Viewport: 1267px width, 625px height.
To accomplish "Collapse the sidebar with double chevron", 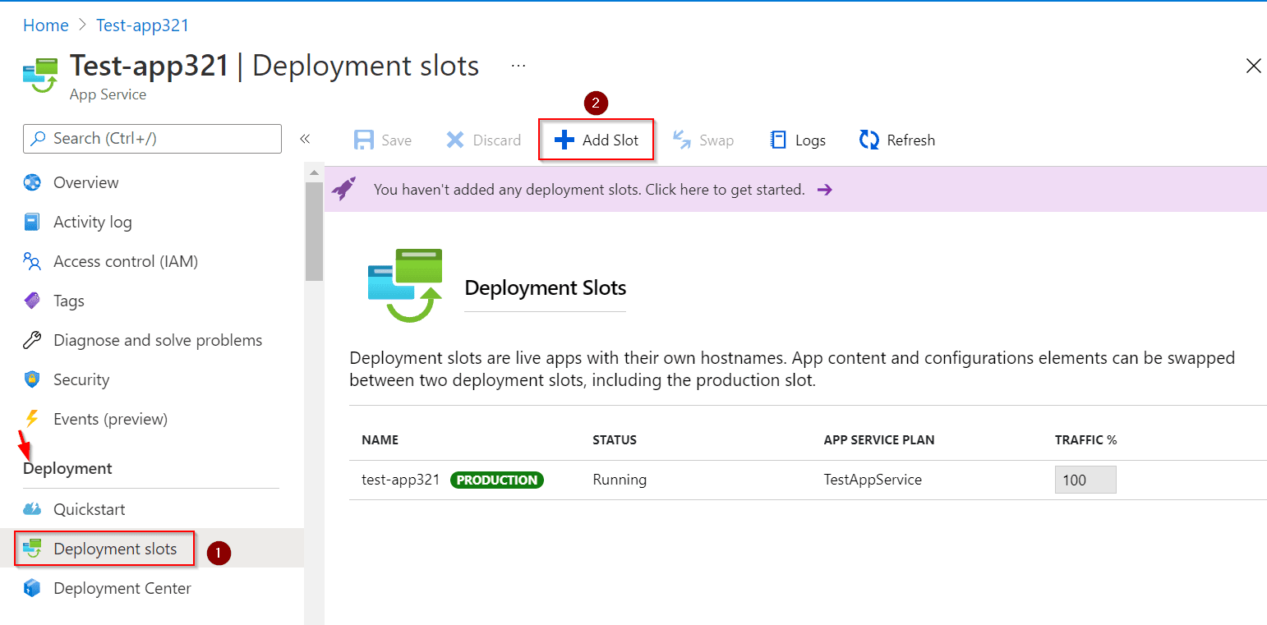I will tap(305, 139).
